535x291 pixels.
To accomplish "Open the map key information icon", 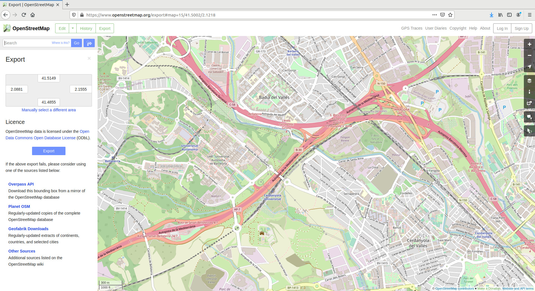I will pyautogui.click(x=529, y=92).
